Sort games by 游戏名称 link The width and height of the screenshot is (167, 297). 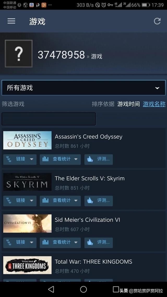tap(154, 104)
